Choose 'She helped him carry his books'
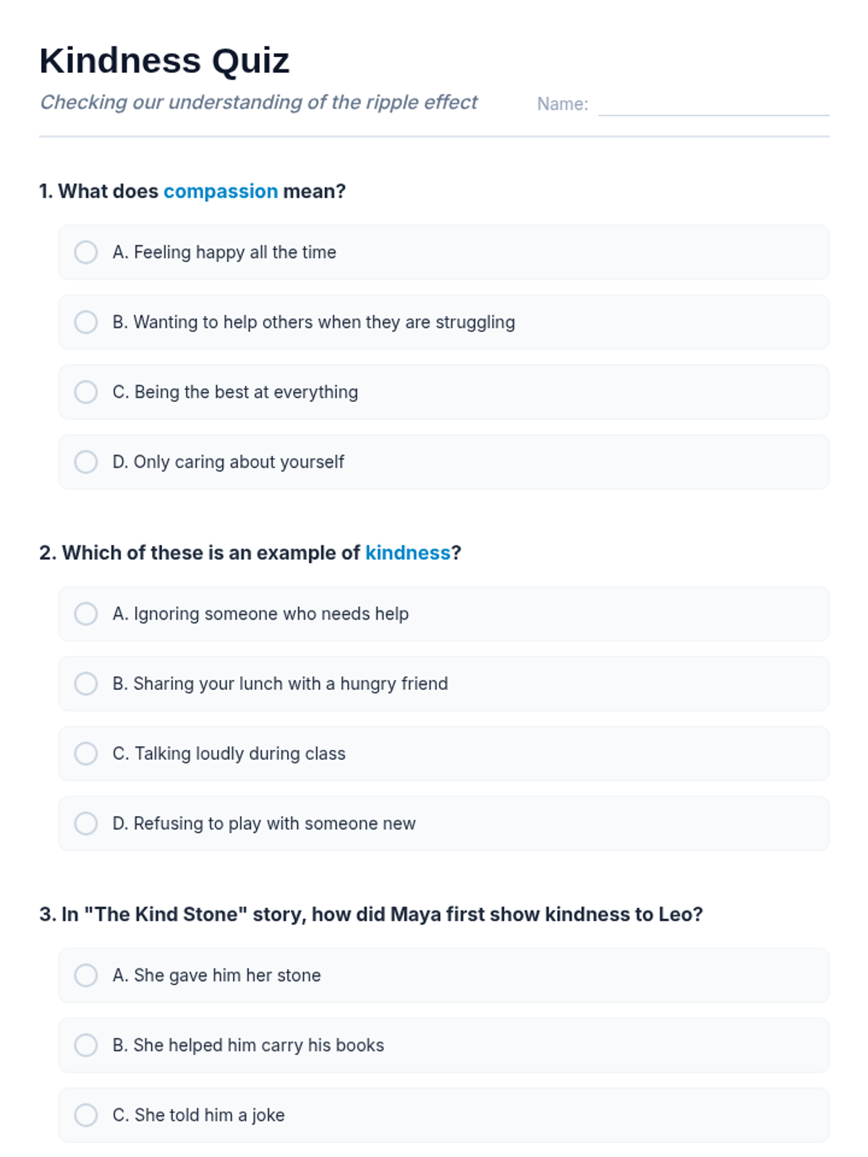 (86, 1046)
